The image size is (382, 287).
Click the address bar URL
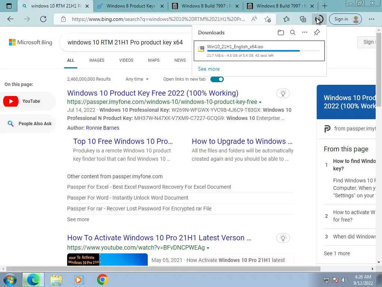point(158,19)
